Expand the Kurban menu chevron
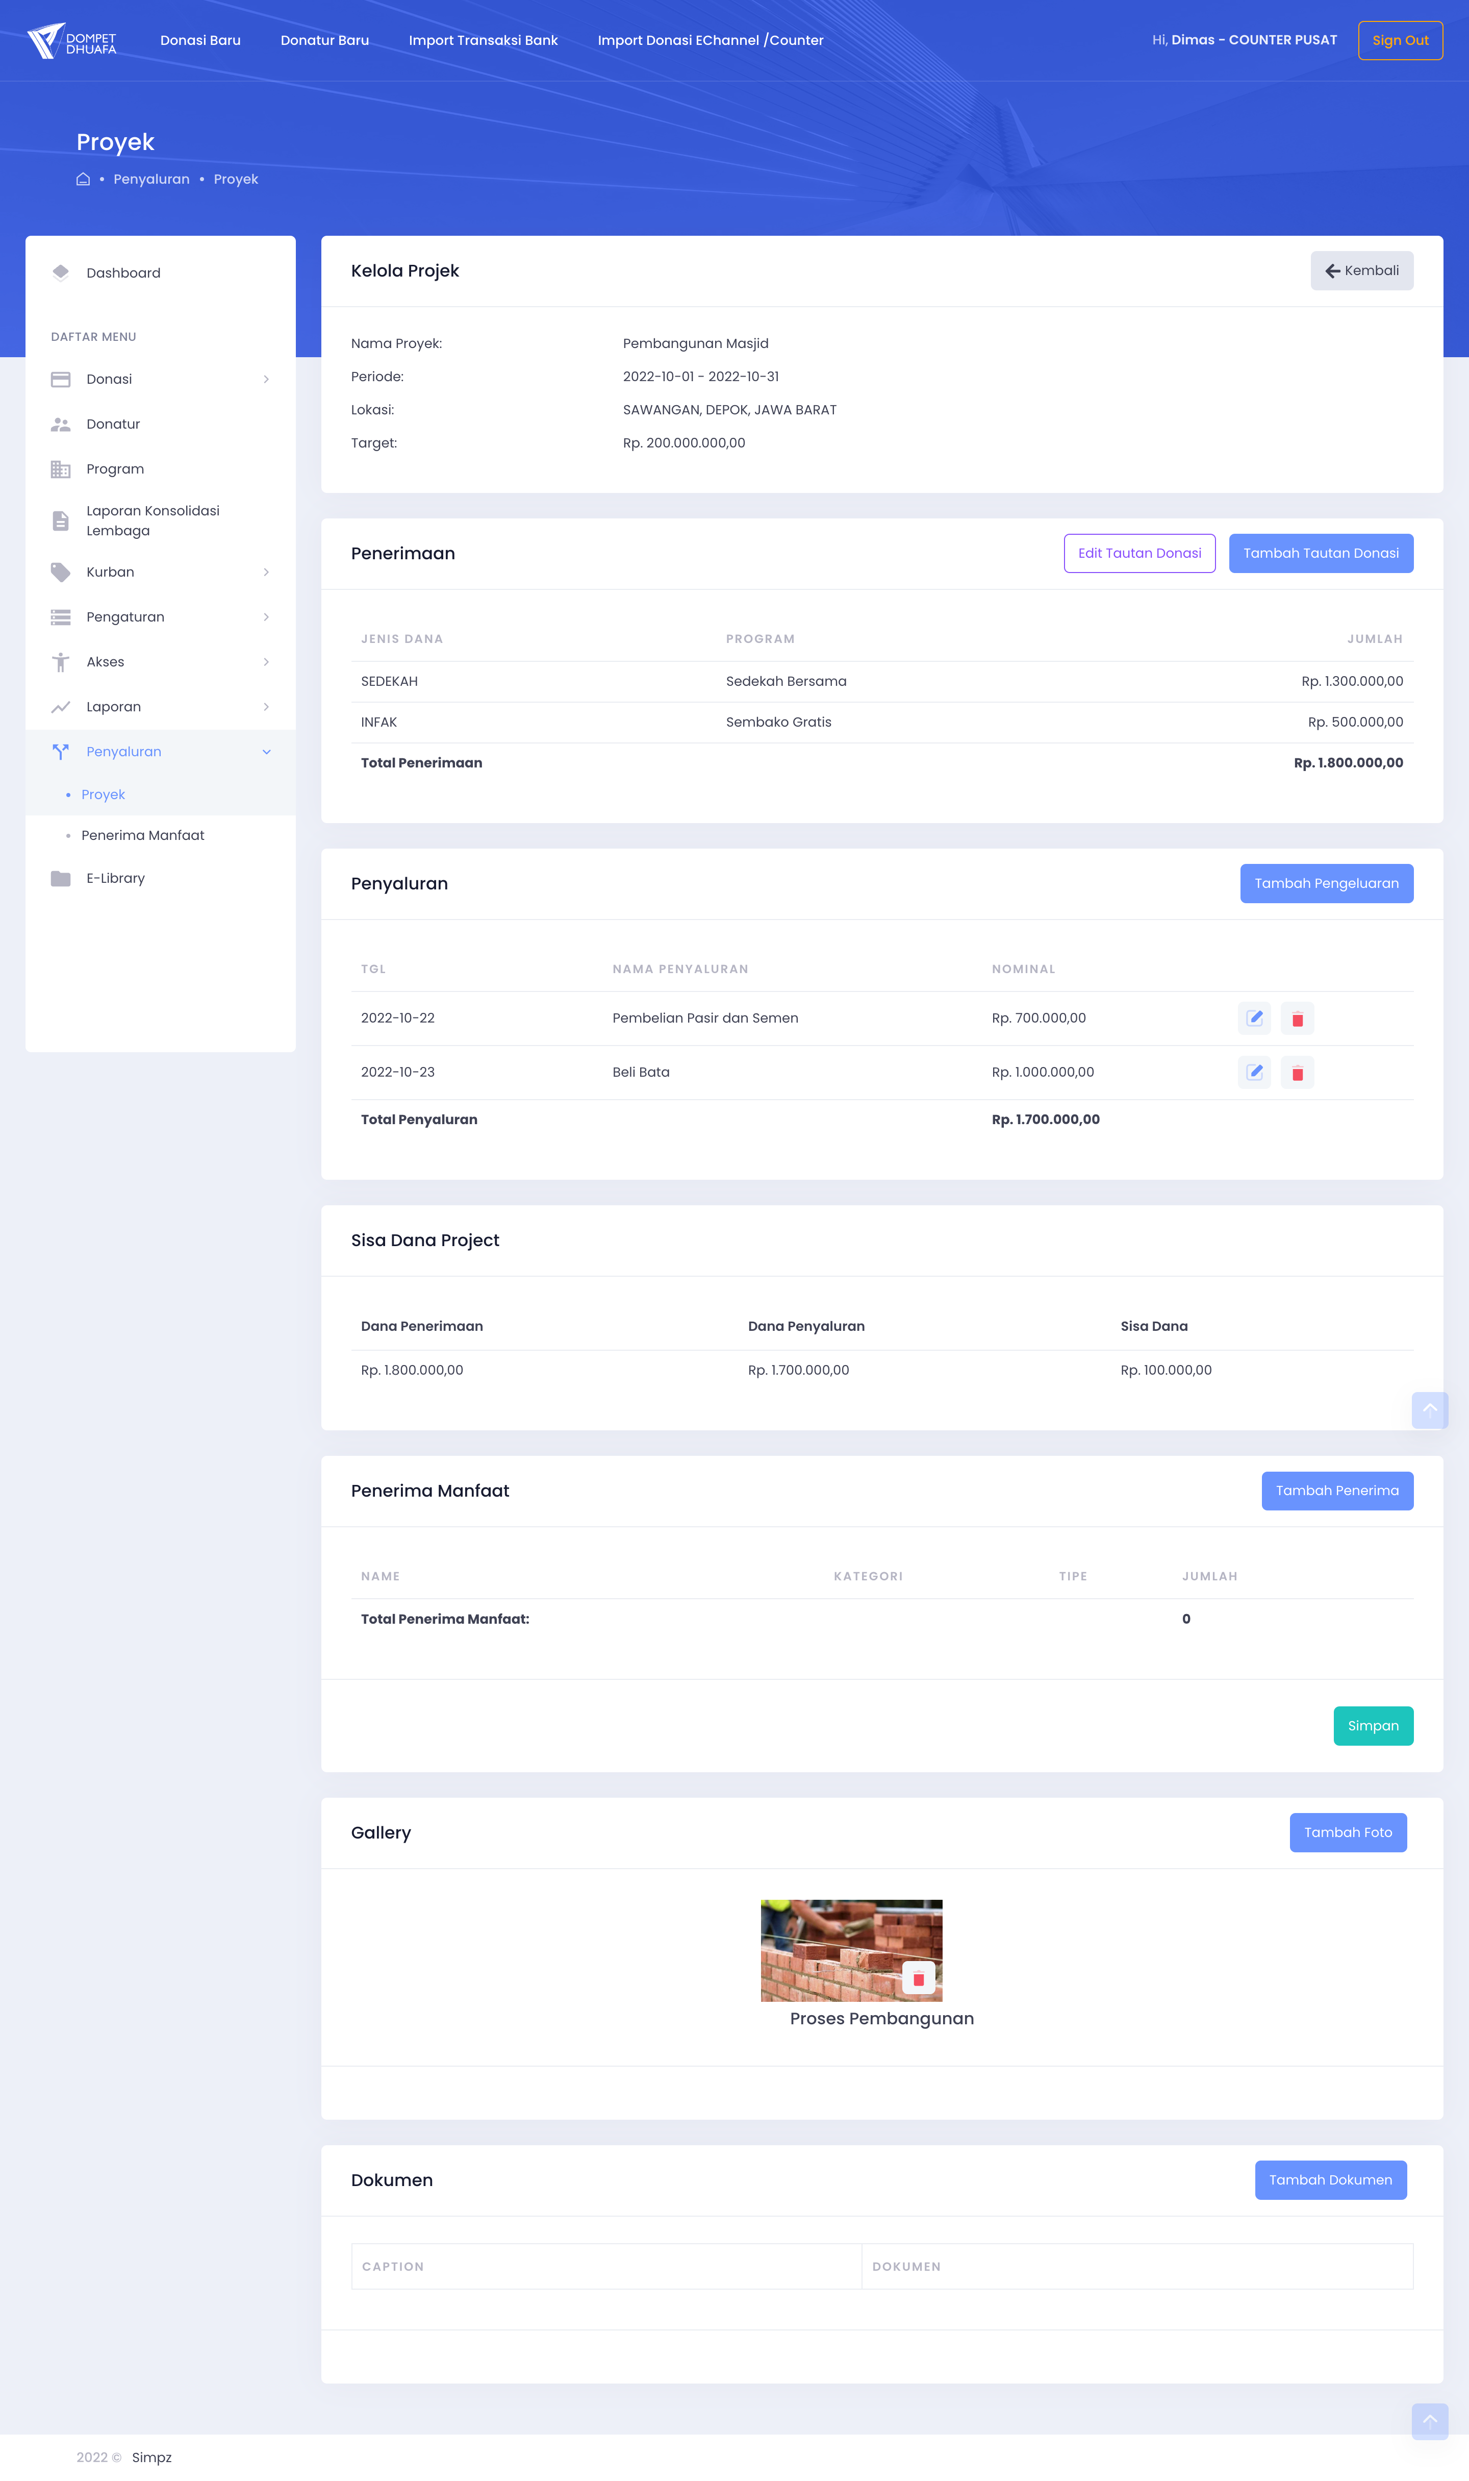 (x=265, y=572)
